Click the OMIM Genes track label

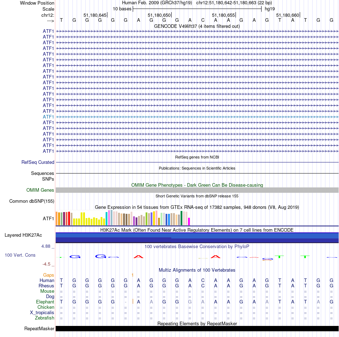(40, 190)
